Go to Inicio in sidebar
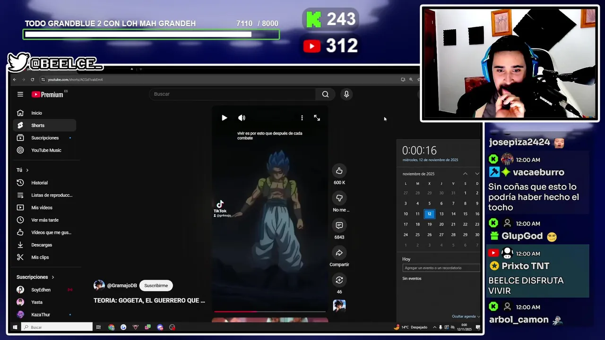Viewport: 605px width, 340px height. click(x=44, y=113)
